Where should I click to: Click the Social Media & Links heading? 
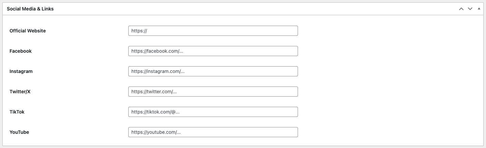pyautogui.click(x=30, y=9)
